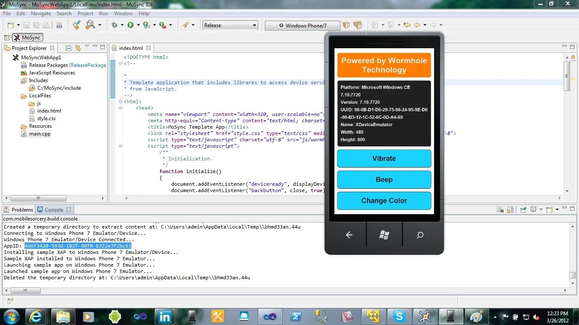Open the Release build configuration combo box
This screenshot has height=325, width=579.
[230, 25]
